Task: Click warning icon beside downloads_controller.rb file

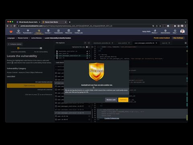Action: point(87,51)
